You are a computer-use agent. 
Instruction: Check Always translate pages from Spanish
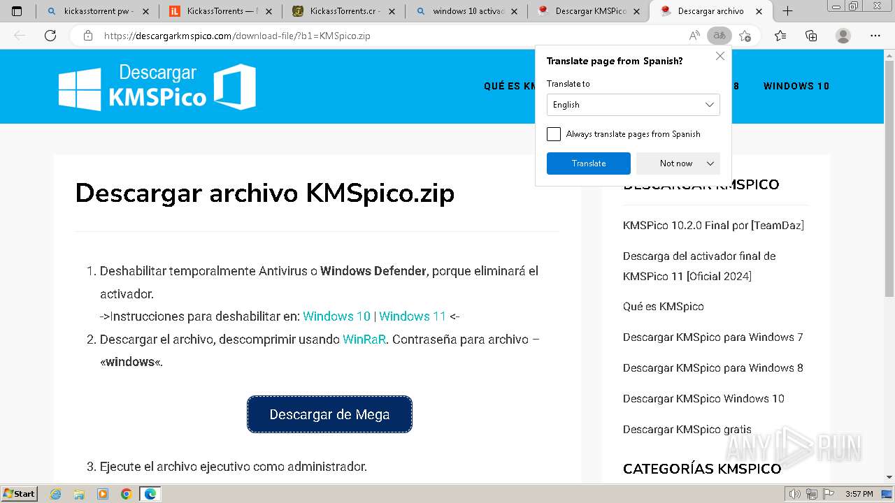pos(554,134)
